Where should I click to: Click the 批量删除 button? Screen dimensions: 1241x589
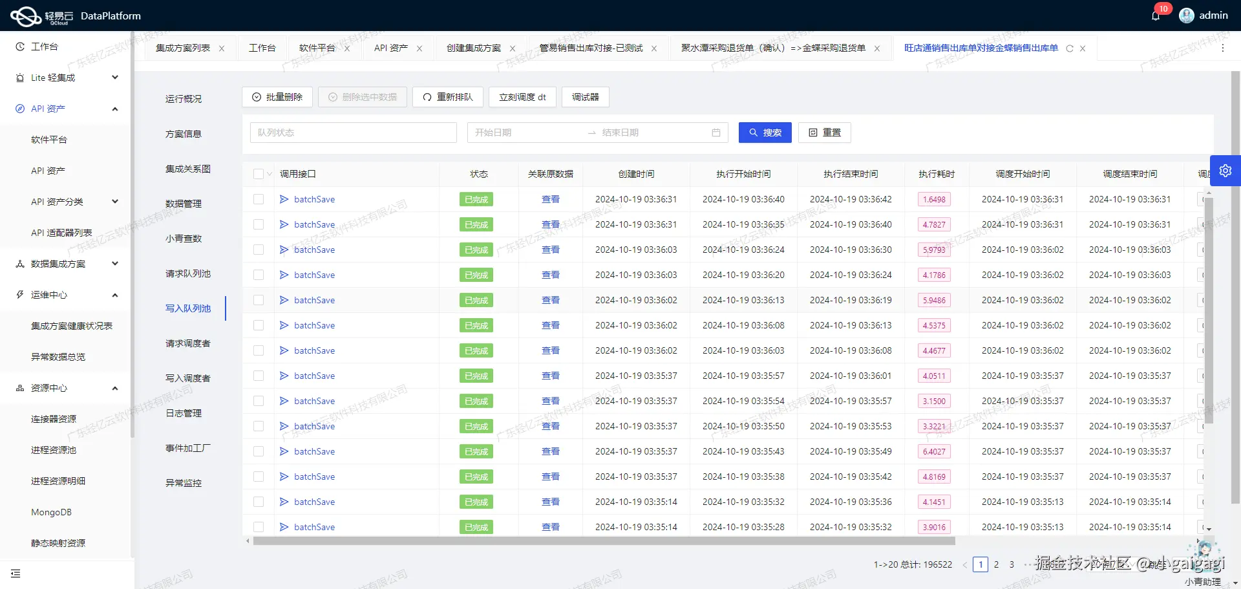[x=277, y=96]
